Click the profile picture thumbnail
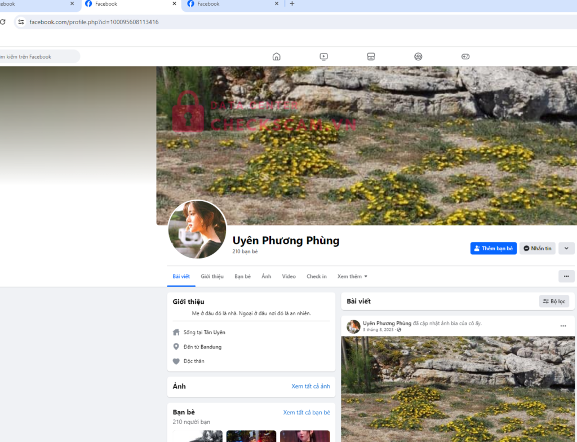This screenshot has width=577, height=442. tap(197, 229)
